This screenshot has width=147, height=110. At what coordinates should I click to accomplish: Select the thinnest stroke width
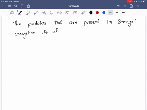(110, 13)
